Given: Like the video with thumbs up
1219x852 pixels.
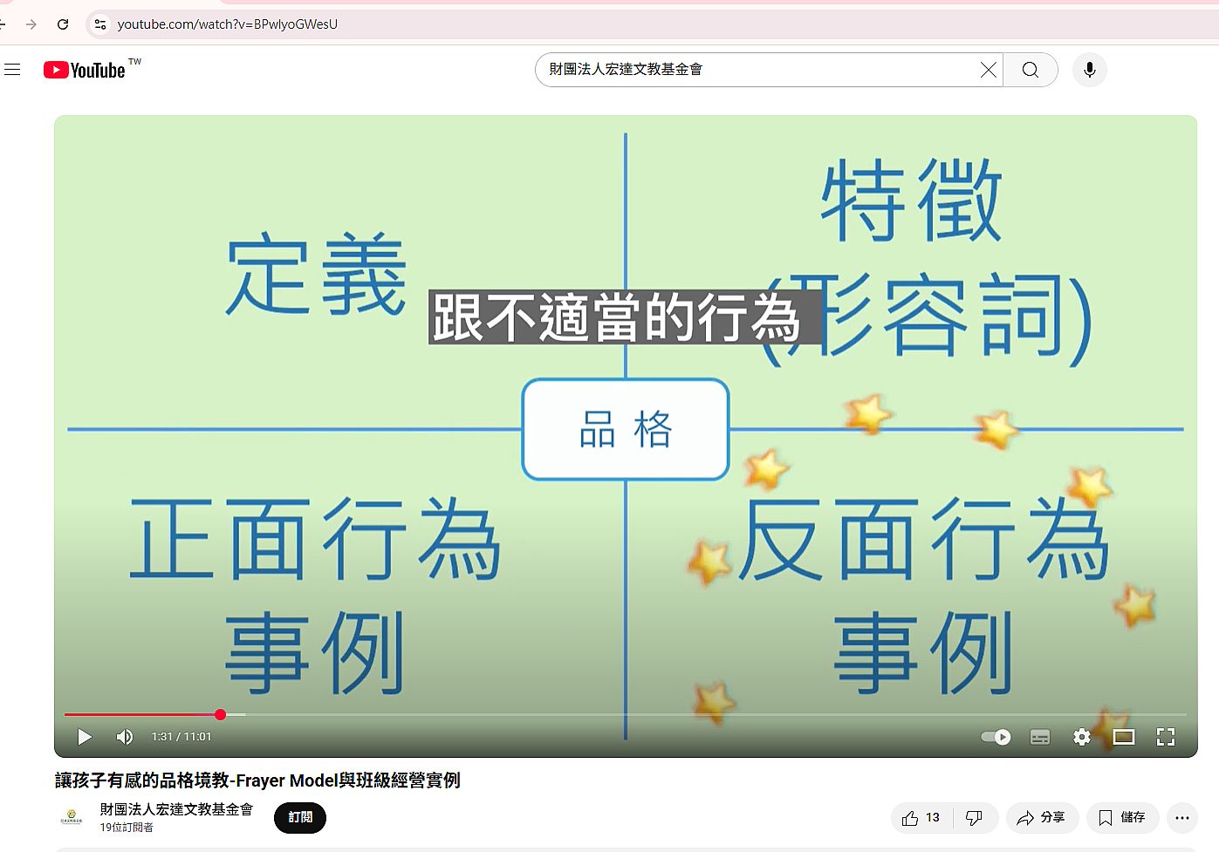Looking at the screenshot, I should tap(921, 817).
